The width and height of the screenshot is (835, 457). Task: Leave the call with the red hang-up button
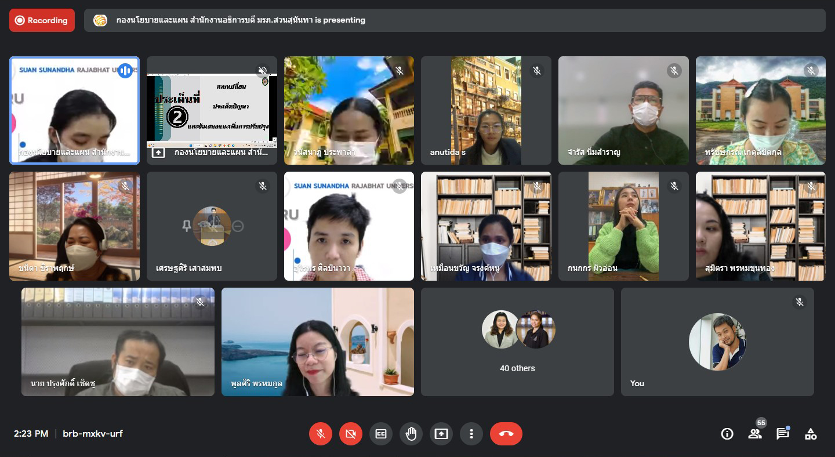point(506,434)
